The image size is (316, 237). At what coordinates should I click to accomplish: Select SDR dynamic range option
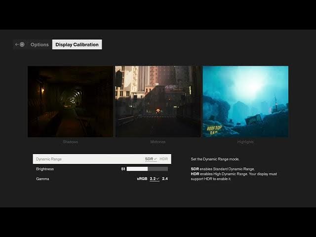[x=151, y=159]
